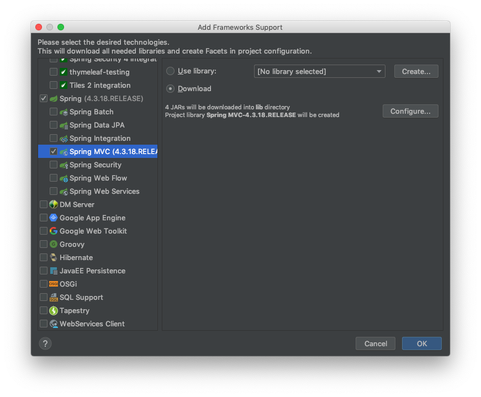
Task: Check the JavaEE Persistence checkbox
Action: [44, 271]
